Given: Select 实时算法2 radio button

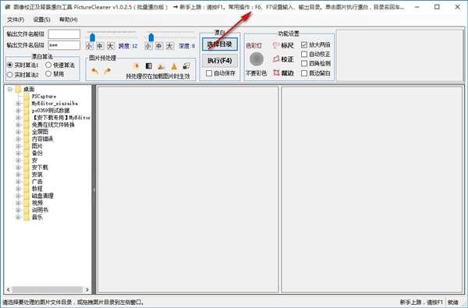Looking at the screenshot, I should point(10,74).
